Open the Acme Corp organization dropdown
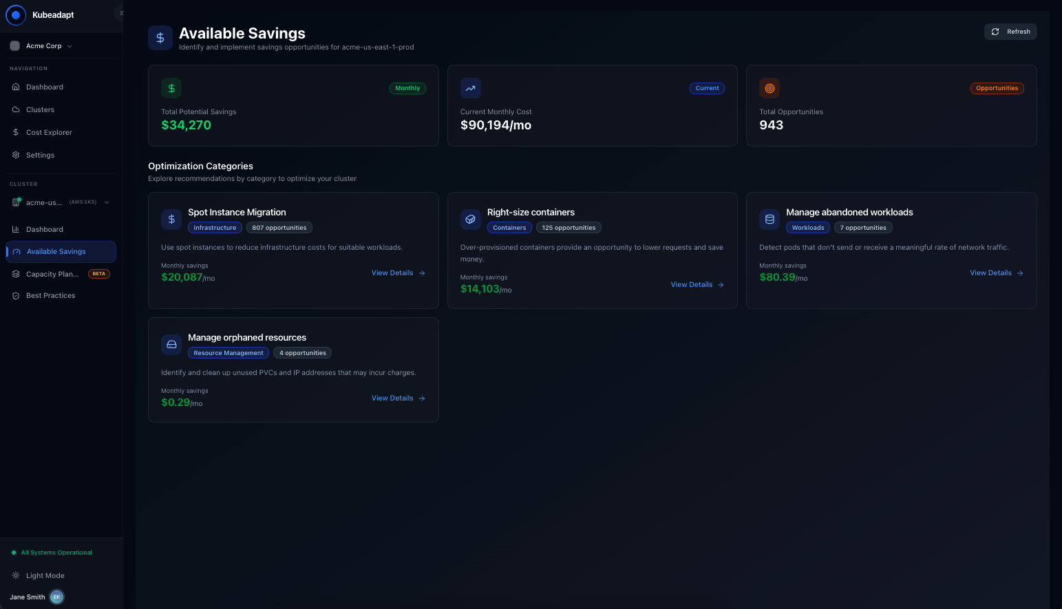This screenshot has width=1062, height=609. 43,46
